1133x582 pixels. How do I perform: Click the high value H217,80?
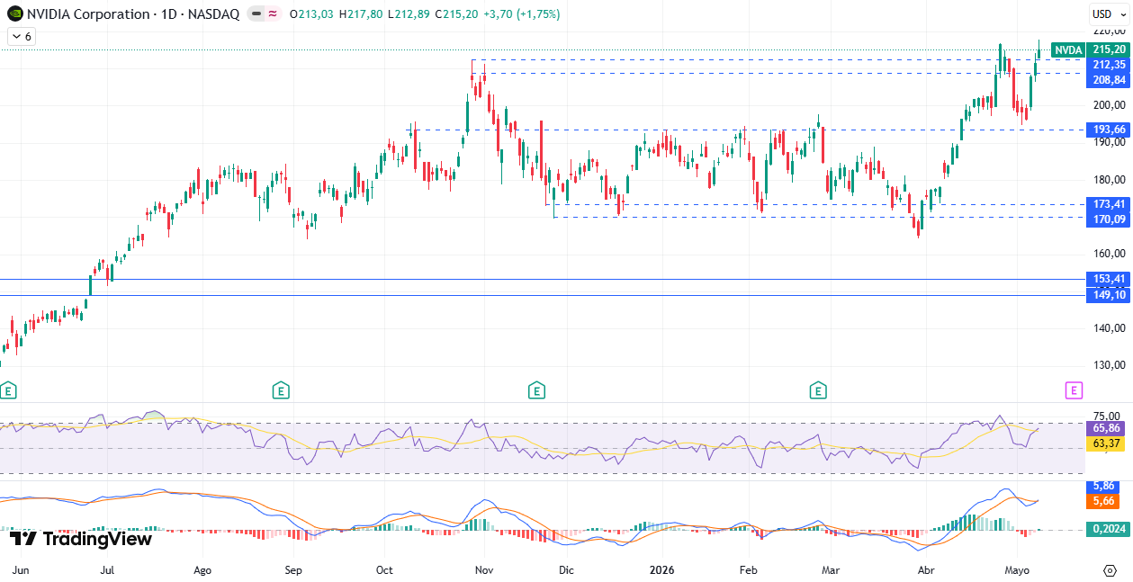pos(362,14)
